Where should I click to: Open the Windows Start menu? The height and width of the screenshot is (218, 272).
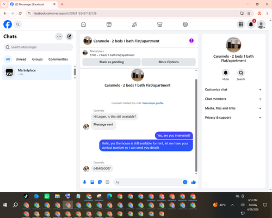(x=5, y=205)
